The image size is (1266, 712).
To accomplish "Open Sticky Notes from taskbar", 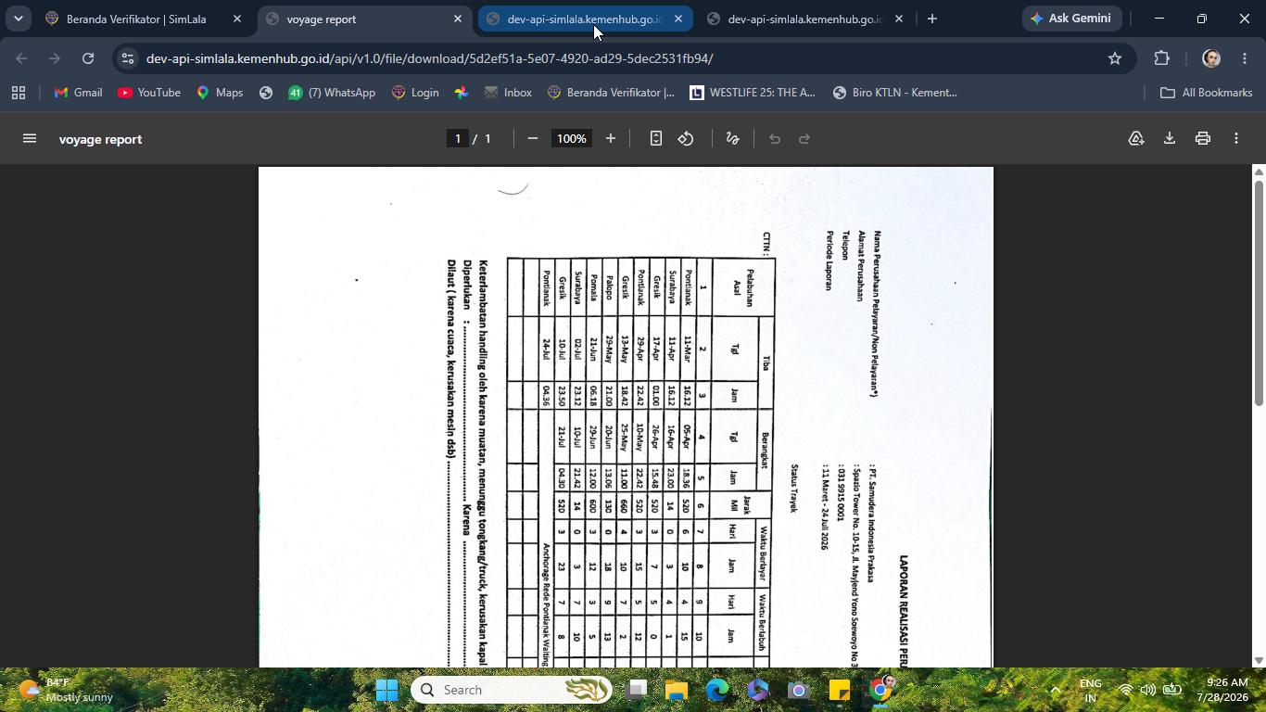I will [x=840, y=690].
